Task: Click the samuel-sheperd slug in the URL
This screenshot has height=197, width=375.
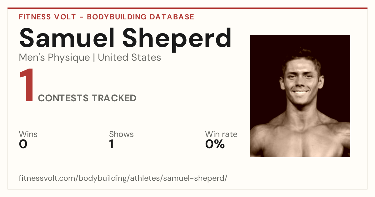Action: coord(194,179)
